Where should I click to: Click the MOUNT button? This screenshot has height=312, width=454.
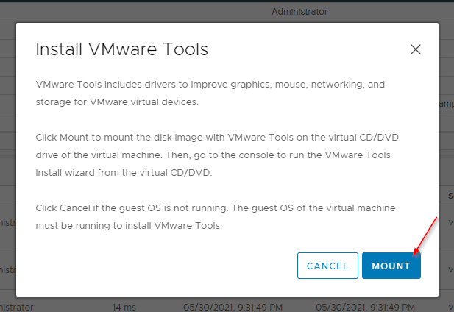coord(391,266)
